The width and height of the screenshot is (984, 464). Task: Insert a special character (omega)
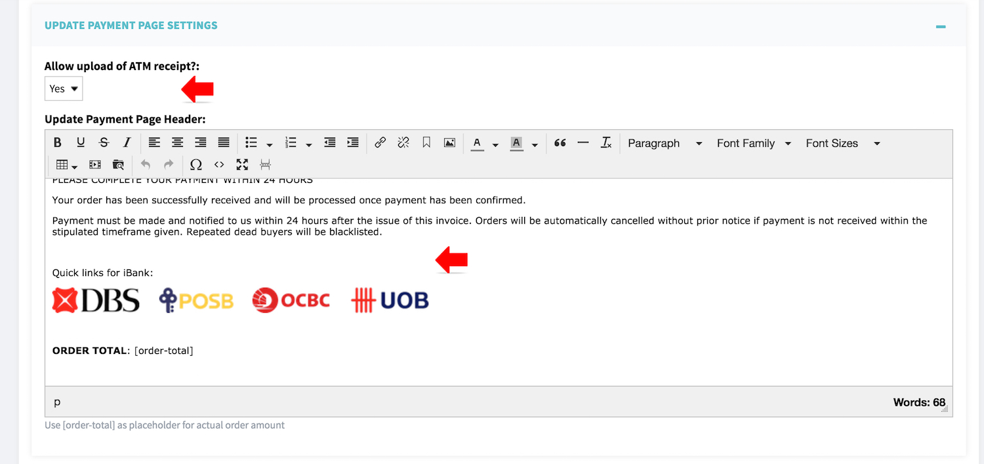[x=195, y=164]
